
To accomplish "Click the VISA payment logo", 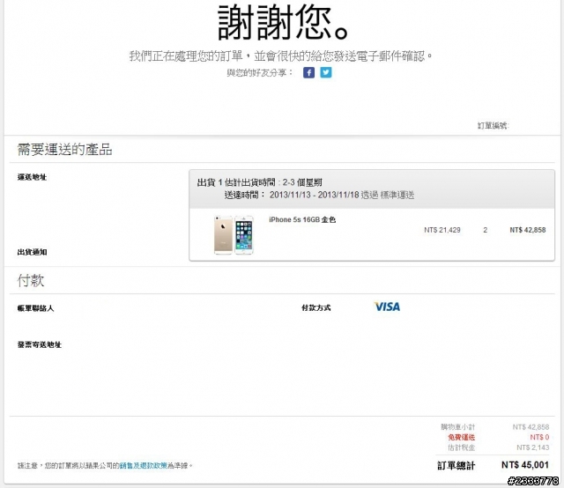I will coord(387,307).
